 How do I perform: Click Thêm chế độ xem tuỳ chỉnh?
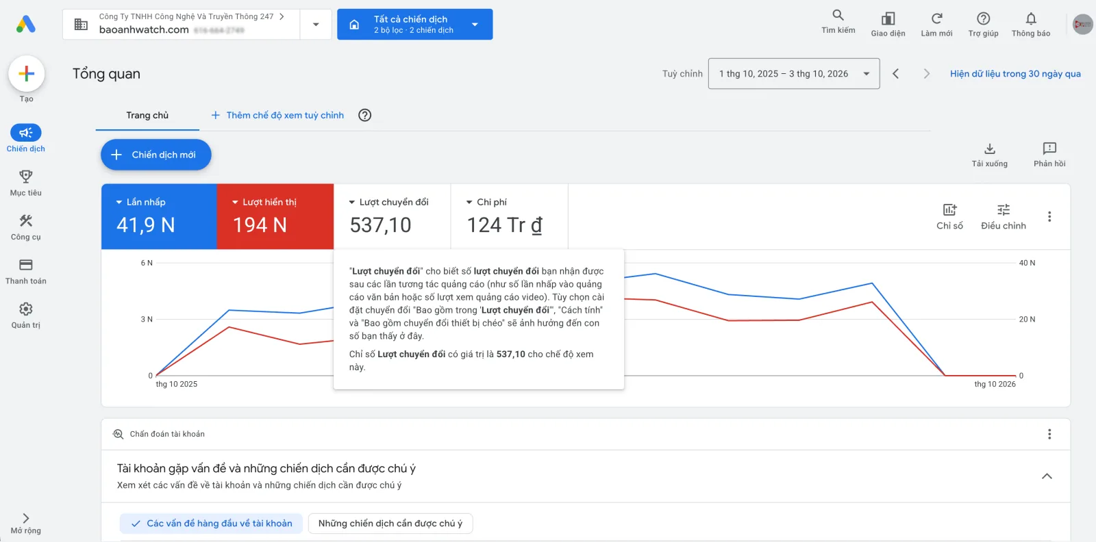pyautogui.click(x=277, y=115)
